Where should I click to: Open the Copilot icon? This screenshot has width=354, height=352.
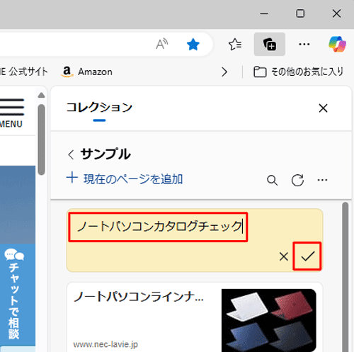[x=337, y=44]
